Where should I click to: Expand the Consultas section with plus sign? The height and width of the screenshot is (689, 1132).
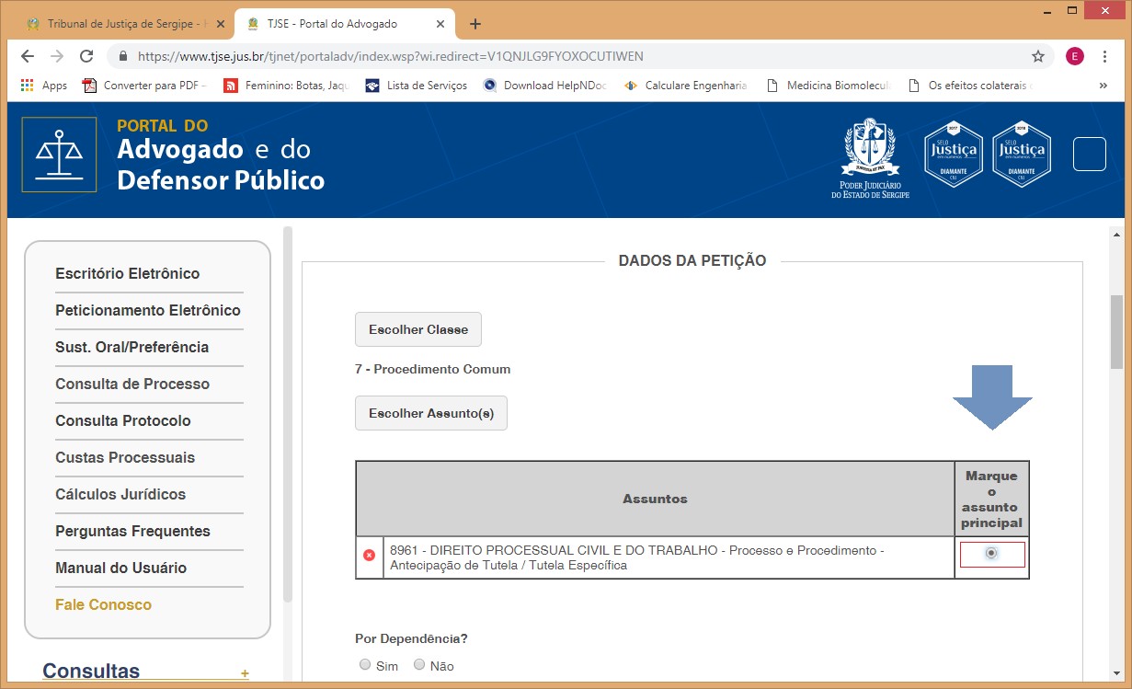click(x=245, y=673)
